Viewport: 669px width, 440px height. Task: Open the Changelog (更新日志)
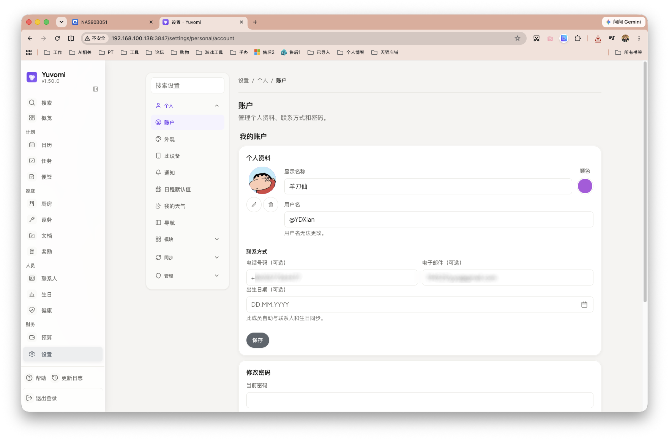click(x=67, y=378)
